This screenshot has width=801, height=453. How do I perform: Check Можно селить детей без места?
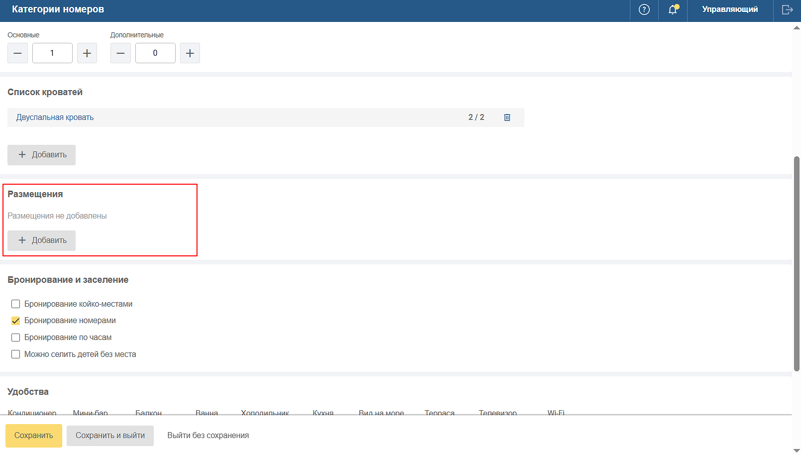(16, 354)
